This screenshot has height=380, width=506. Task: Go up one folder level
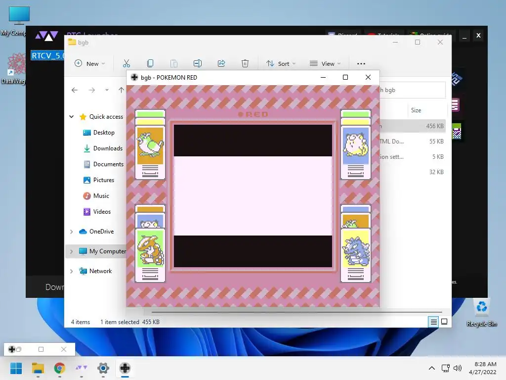pos(121,90)
